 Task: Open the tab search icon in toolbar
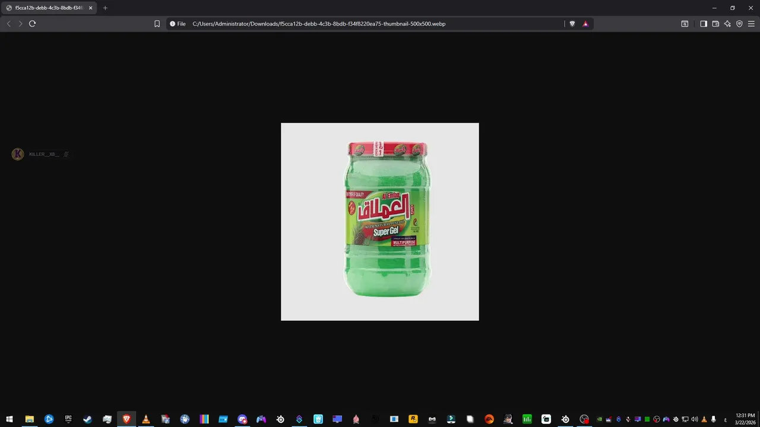coord(685,24)
